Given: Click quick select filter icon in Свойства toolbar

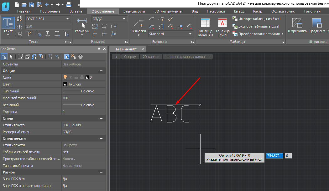Looking at the screenshot, I should pos(41,57).
